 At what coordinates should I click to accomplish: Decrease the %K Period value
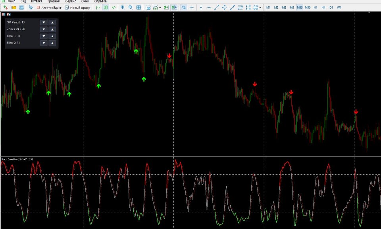pyautogui.click(x=44, y=23)
